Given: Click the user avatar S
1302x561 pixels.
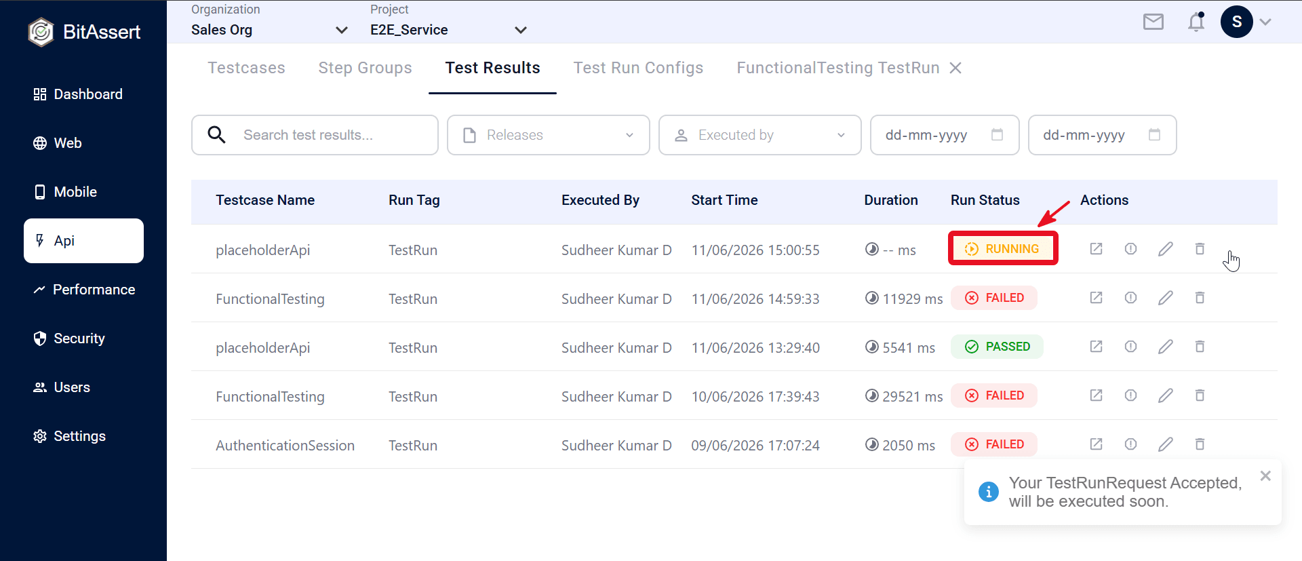Looking at the screenshot, I should click(x=1236, y=22).
